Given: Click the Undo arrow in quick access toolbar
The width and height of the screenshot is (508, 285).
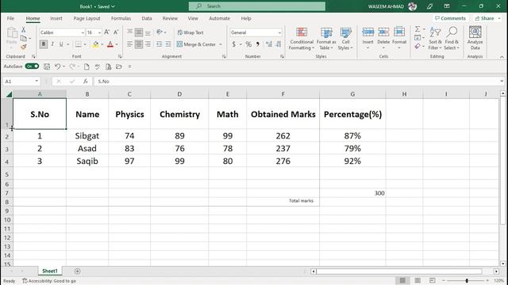Looking at the screenshot, I should (x=57, y=66).
